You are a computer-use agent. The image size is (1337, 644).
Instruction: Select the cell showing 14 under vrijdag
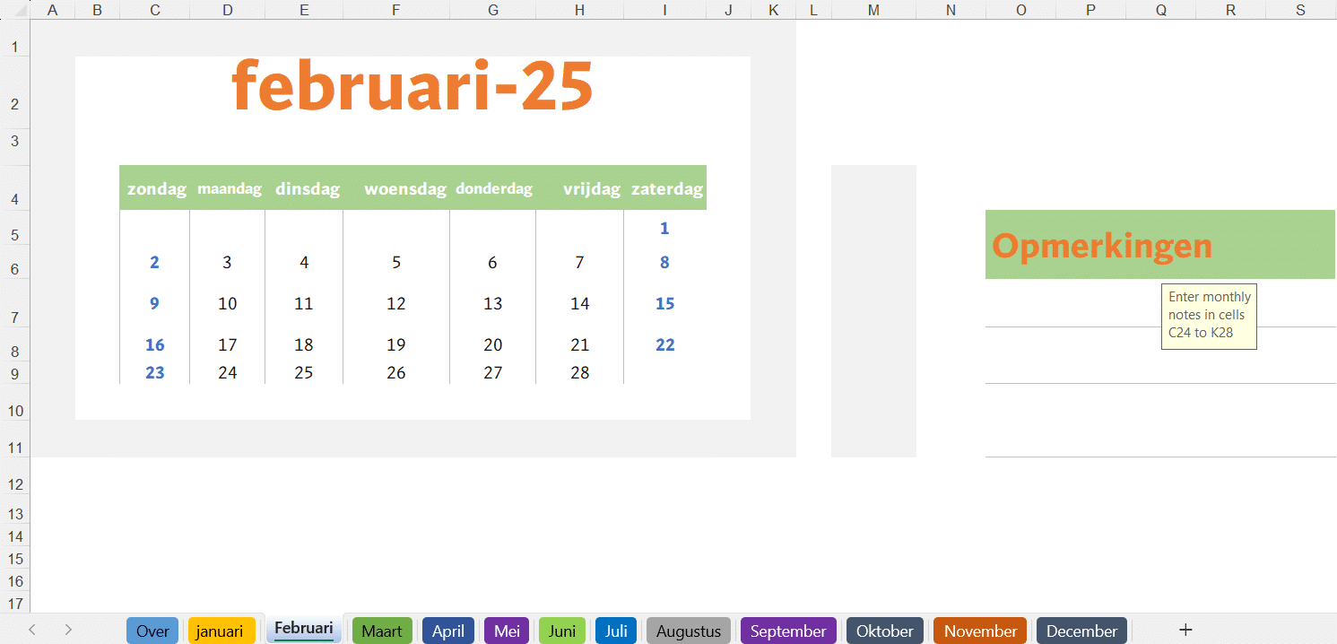tap(579, 303)
